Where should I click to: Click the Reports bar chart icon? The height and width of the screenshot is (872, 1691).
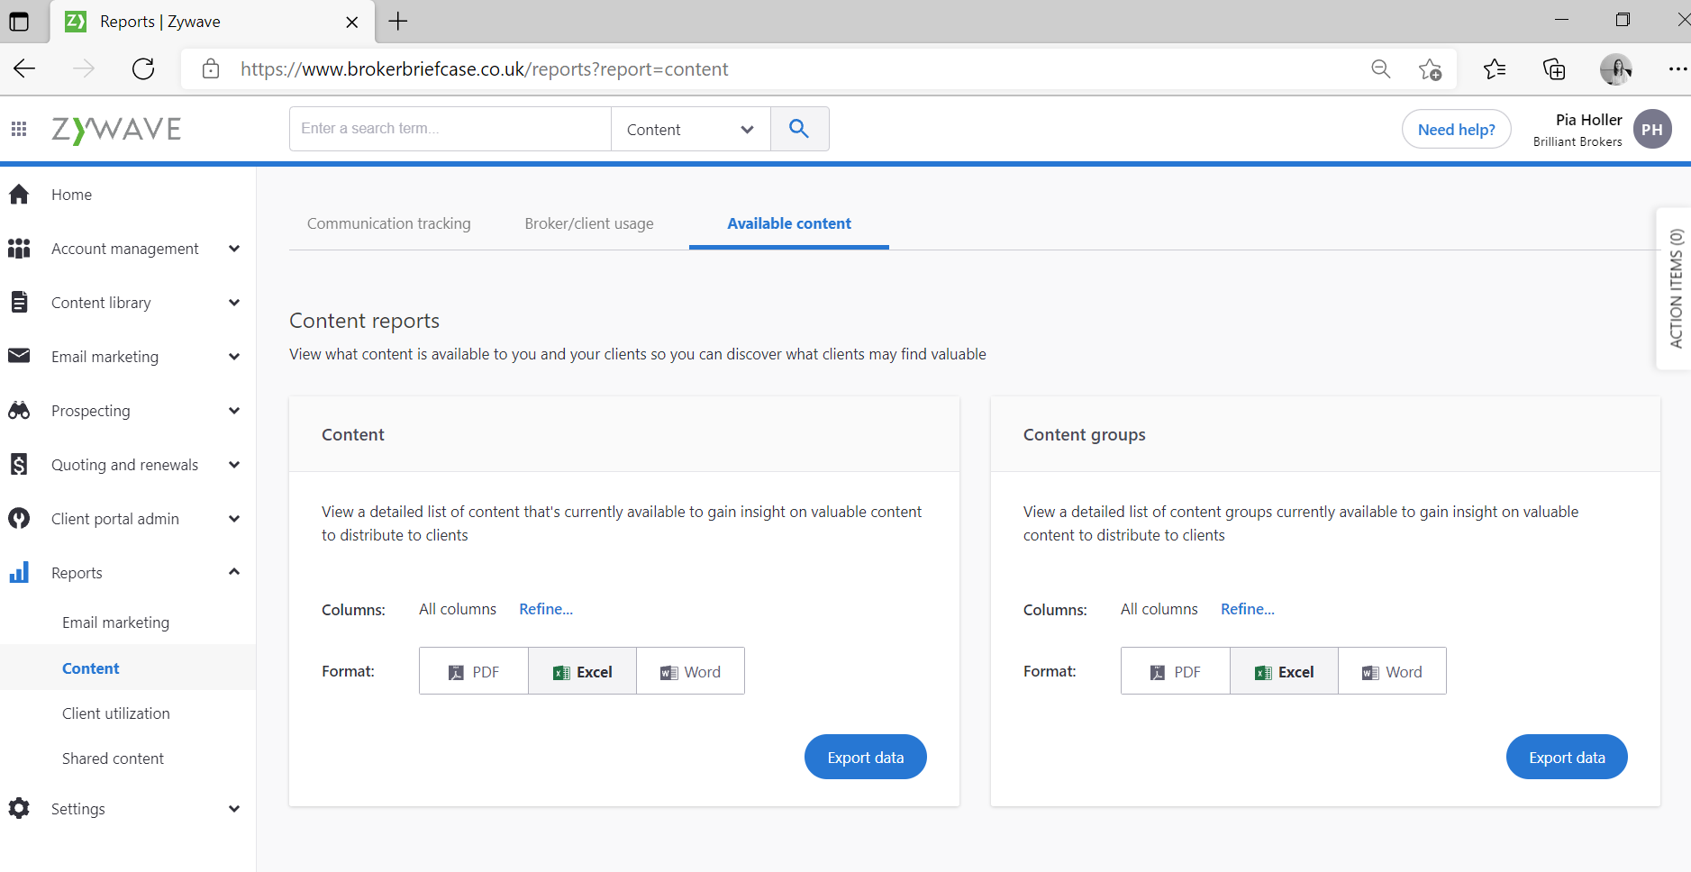point(19,572)
